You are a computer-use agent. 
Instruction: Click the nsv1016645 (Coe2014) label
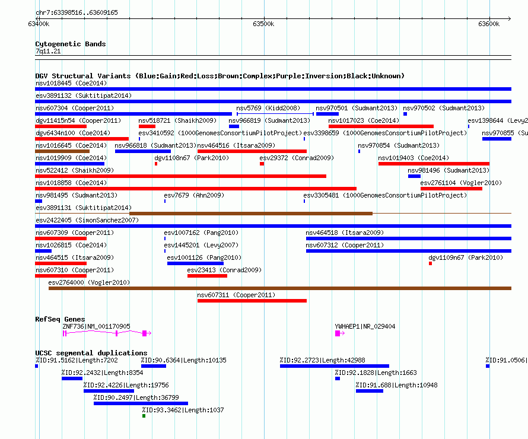pos(71,145)
